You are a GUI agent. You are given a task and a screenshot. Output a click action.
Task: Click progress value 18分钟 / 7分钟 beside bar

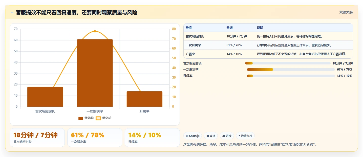(343, 63)
